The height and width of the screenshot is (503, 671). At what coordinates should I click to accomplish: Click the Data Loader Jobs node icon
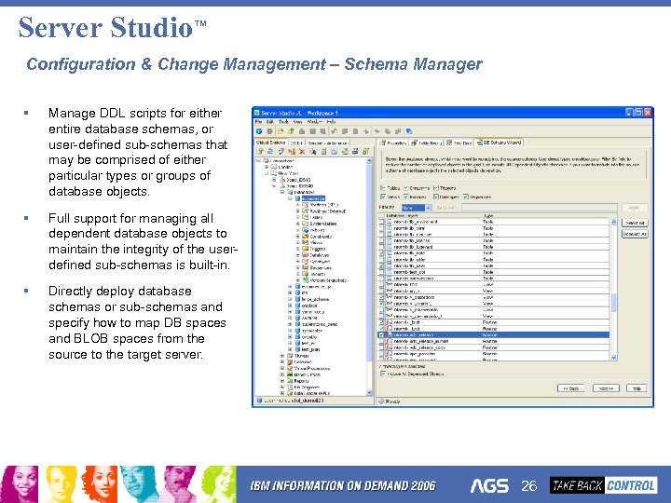click(x=290, y=393)
